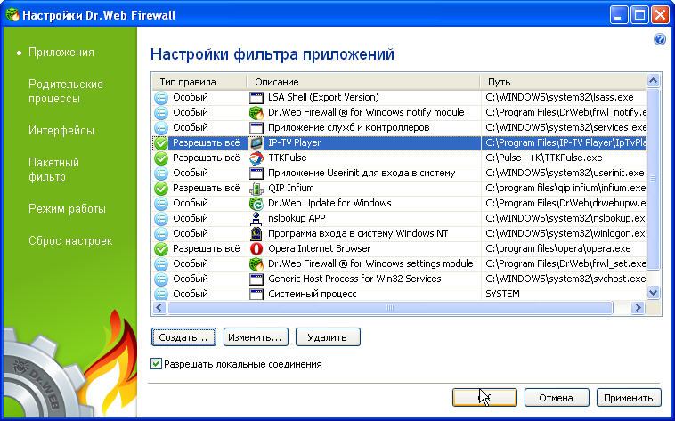This screenshot has height=421, width=675.
Task: Click the Удалить button
Action: tap(328, 337)
